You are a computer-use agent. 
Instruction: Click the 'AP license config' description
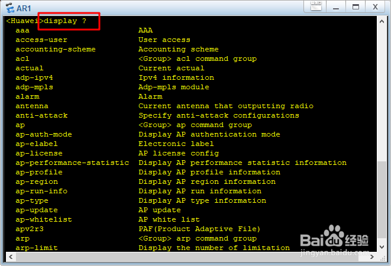click(x=179, y=154)
